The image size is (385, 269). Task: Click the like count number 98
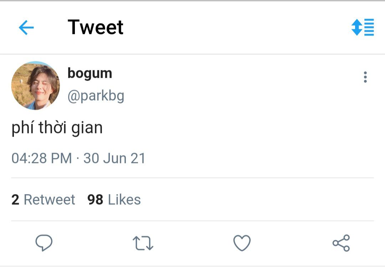[x=95, y=199]
